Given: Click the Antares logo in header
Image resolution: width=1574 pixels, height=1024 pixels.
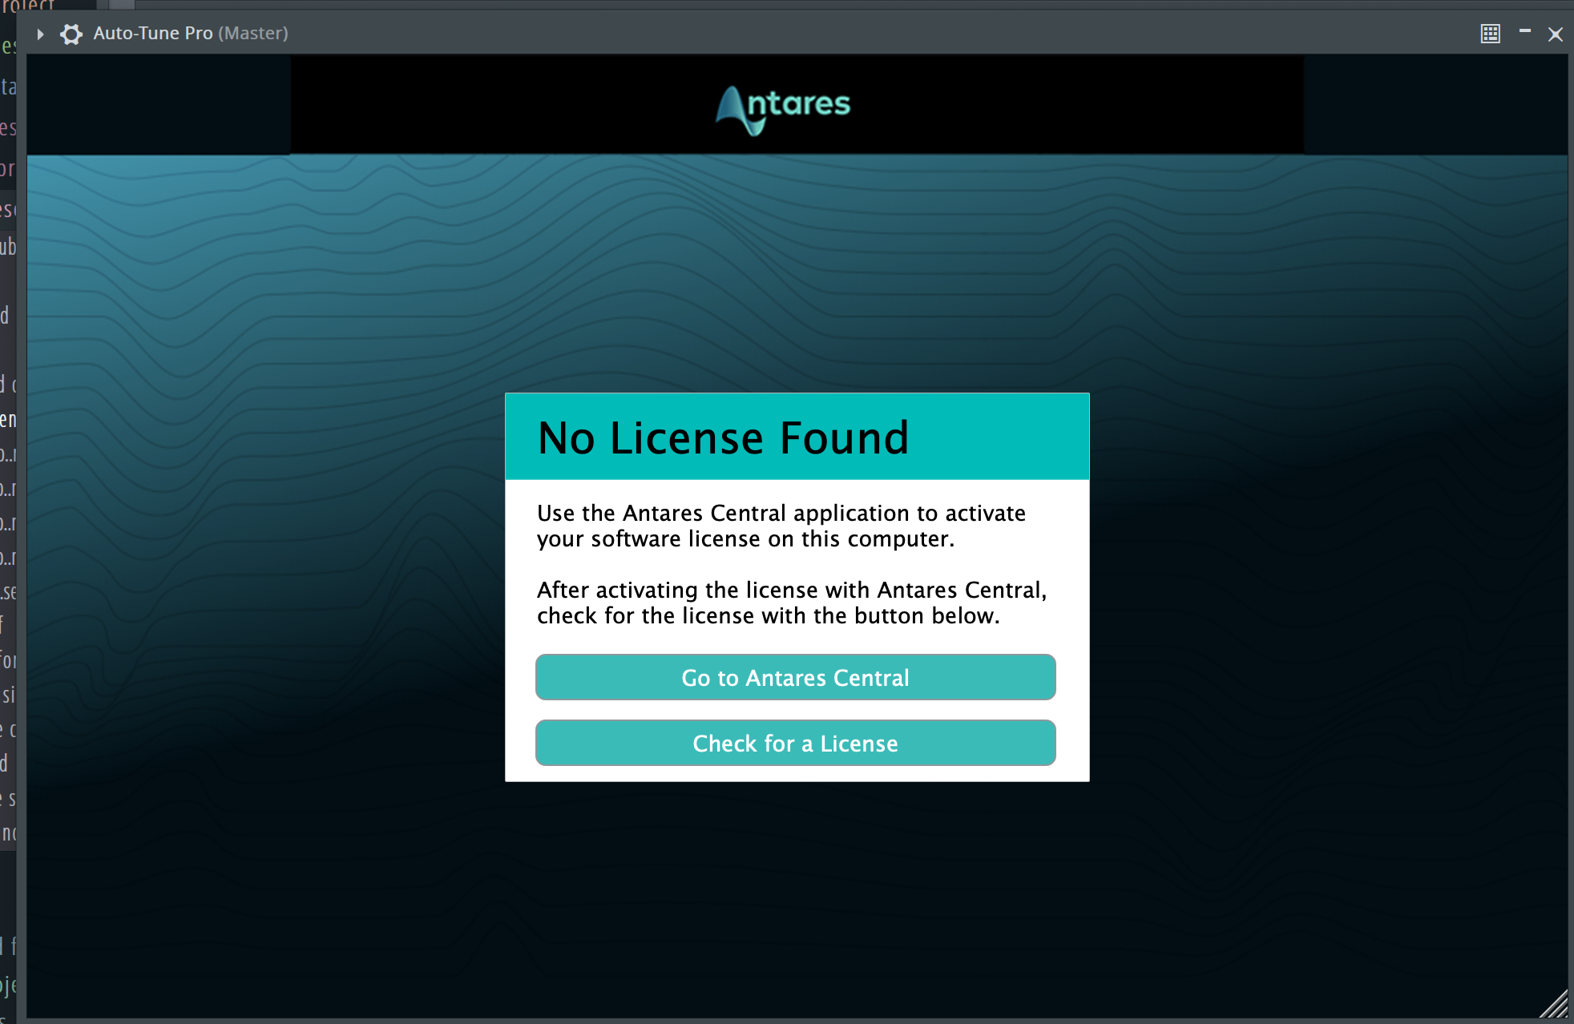Looking at the screenshot, I should [x=782, y=108].
